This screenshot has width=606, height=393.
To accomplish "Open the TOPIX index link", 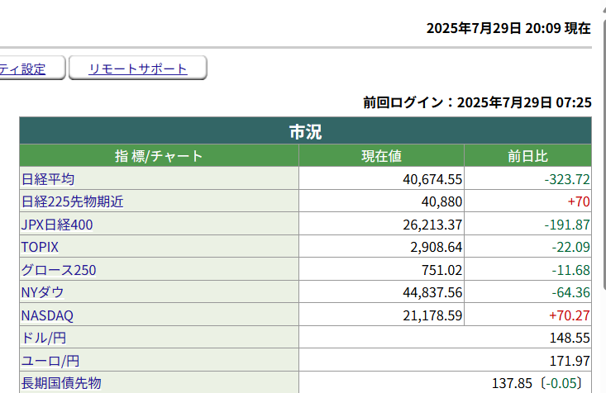I will tap(40, 247).
